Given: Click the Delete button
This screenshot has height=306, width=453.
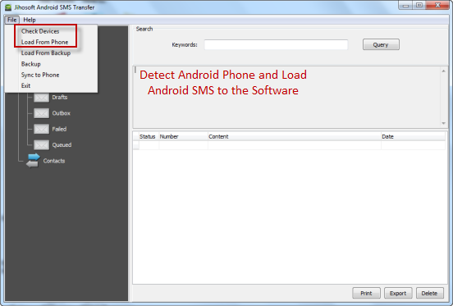Looking at the screenshot, I should [429, 294].
